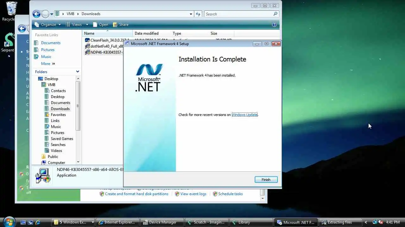
Task: Open Pictures in Favorite Links
Action: 48,50
